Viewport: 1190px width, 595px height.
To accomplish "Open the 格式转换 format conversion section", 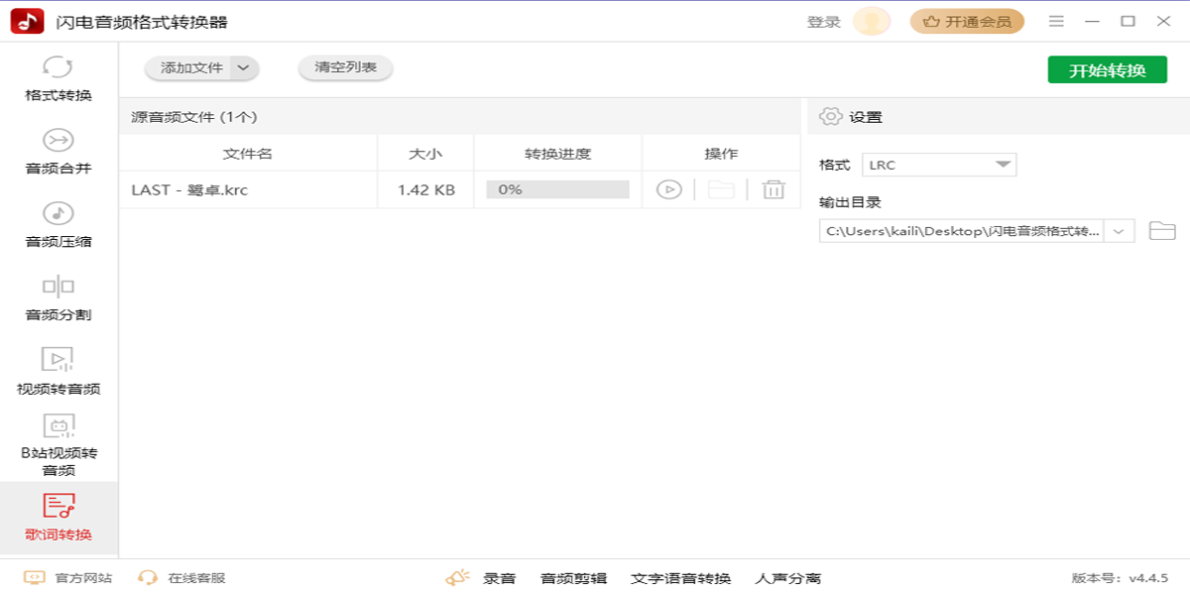I will coord(59,79).
